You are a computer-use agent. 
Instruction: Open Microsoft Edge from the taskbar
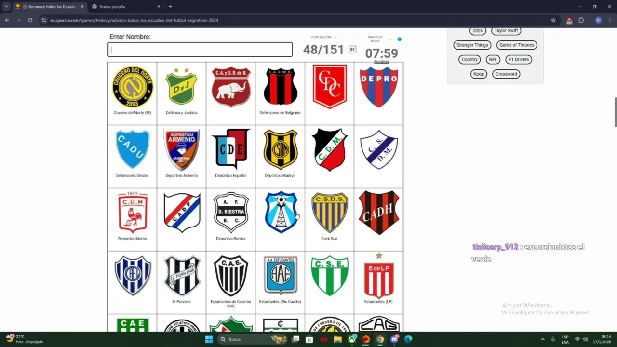[x=408, y=339]
